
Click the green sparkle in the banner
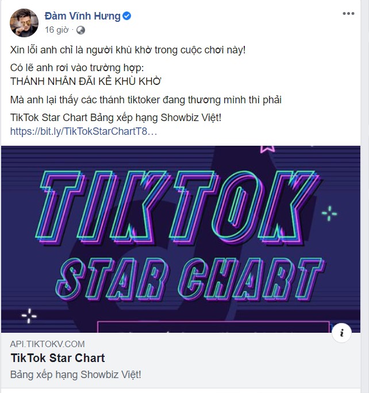pos(329,213)
